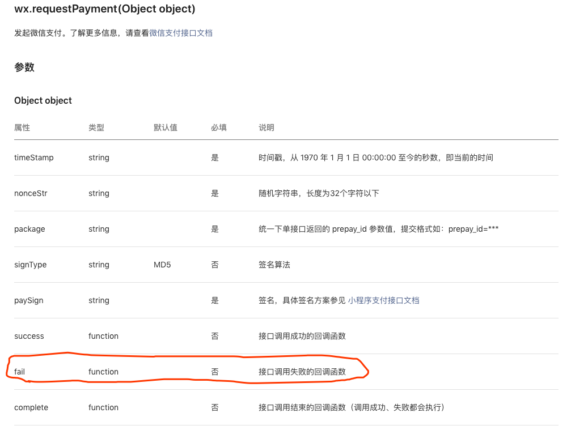The image size is (571, 434).
Task: Click the 是 required value for nonceStr
Action: click(215, 193)
